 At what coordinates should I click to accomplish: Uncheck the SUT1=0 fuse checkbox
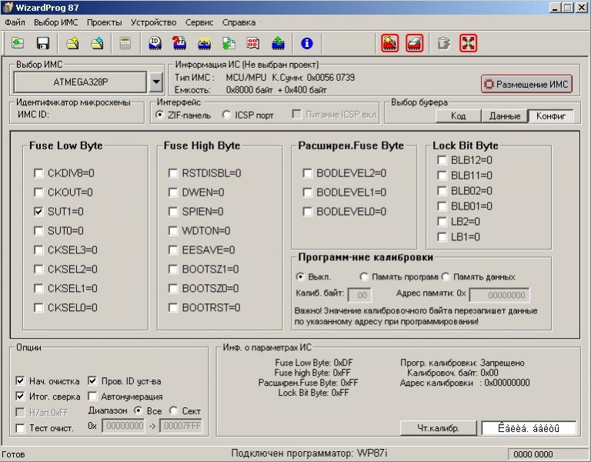point(38,212)
